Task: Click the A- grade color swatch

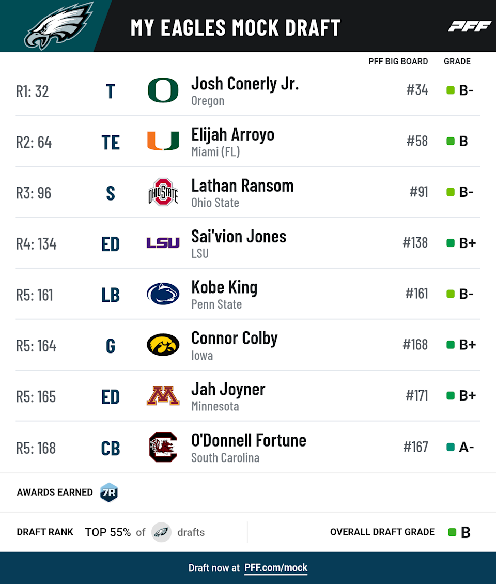Action: click(450, 447)
